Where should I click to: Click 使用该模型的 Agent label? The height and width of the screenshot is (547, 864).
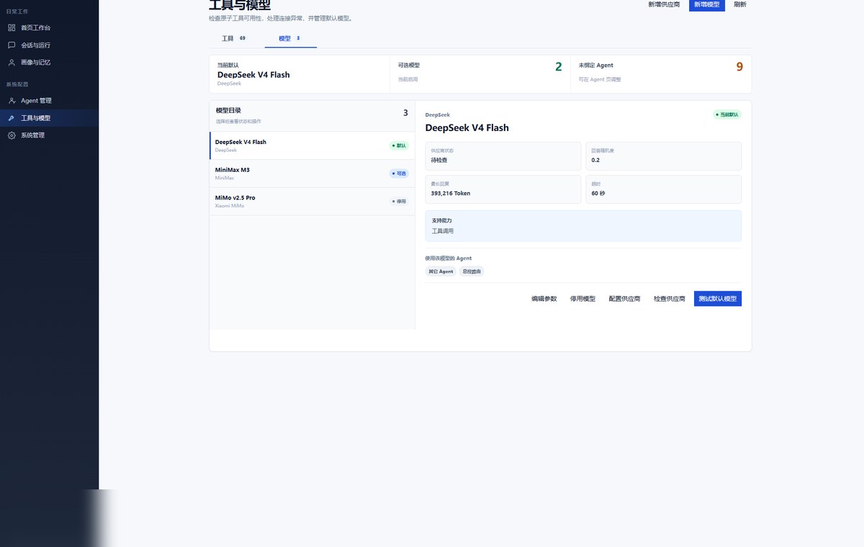449,258
